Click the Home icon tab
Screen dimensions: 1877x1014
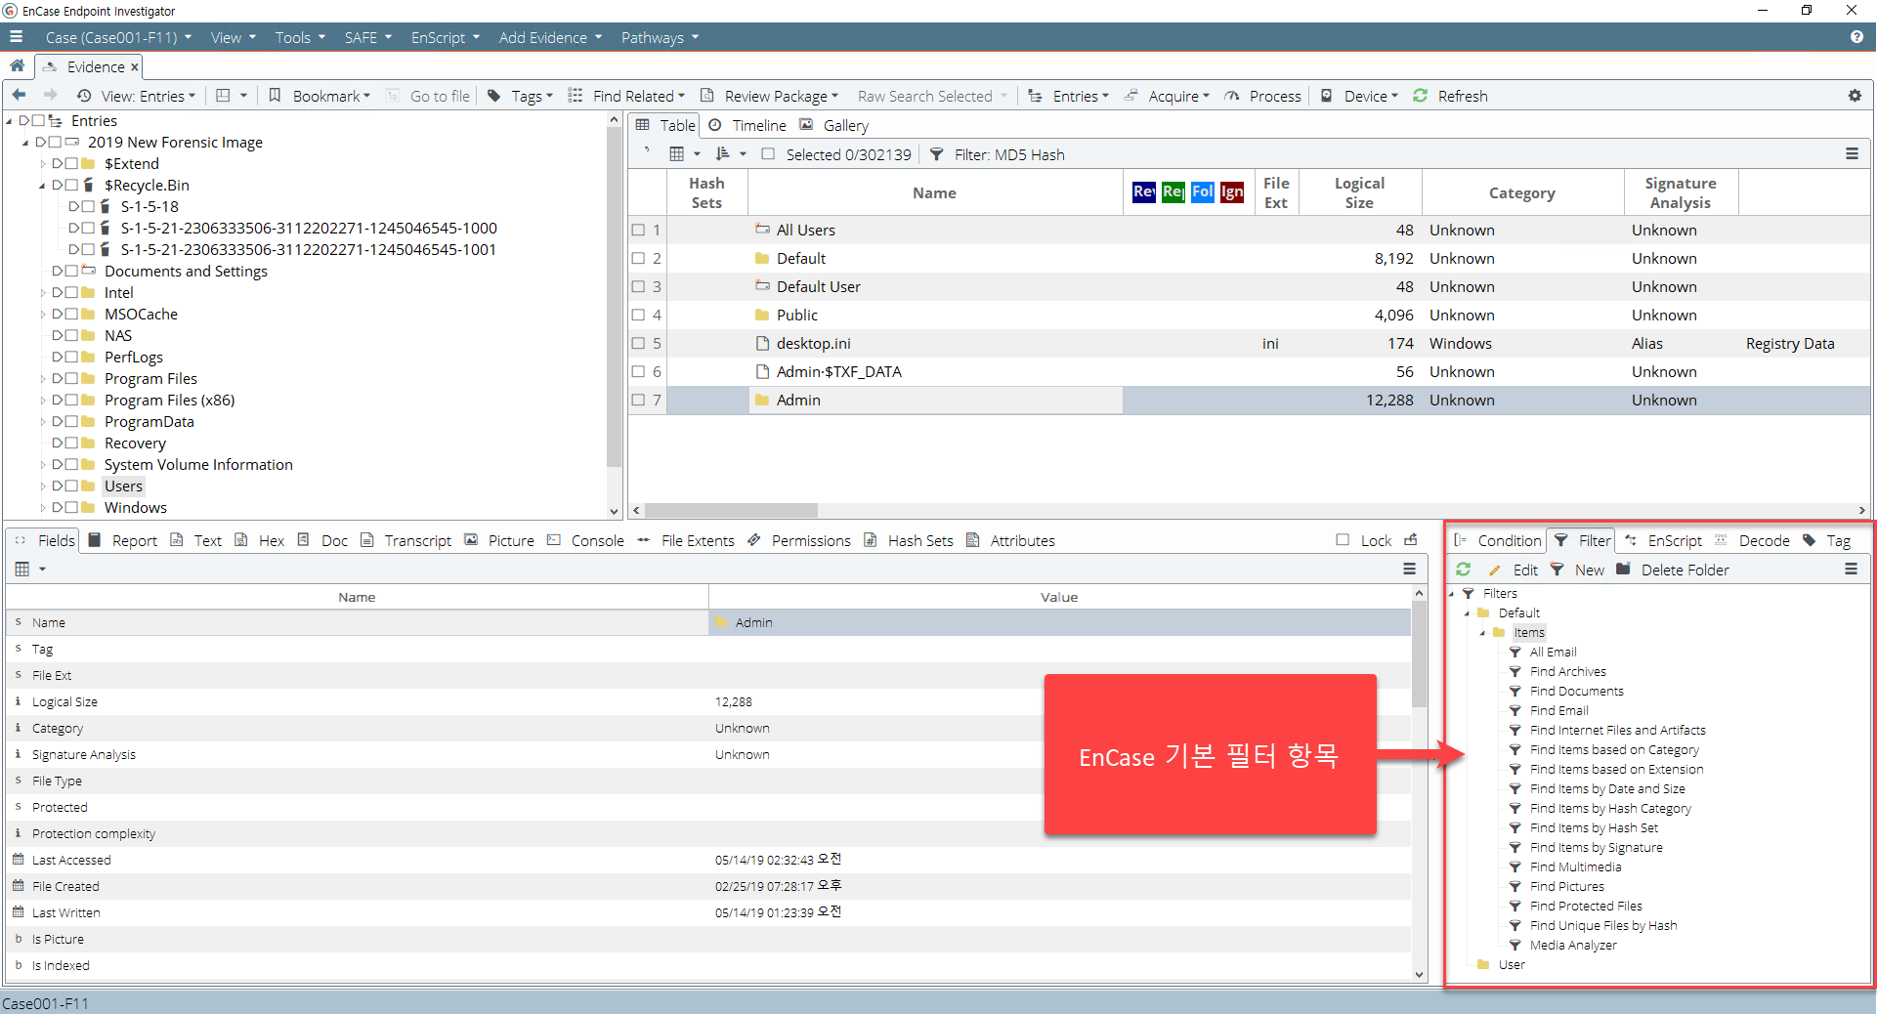tap(17, 66)
